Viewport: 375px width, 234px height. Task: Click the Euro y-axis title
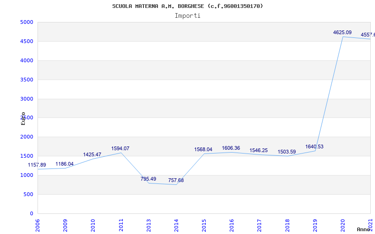click(23, 119)
